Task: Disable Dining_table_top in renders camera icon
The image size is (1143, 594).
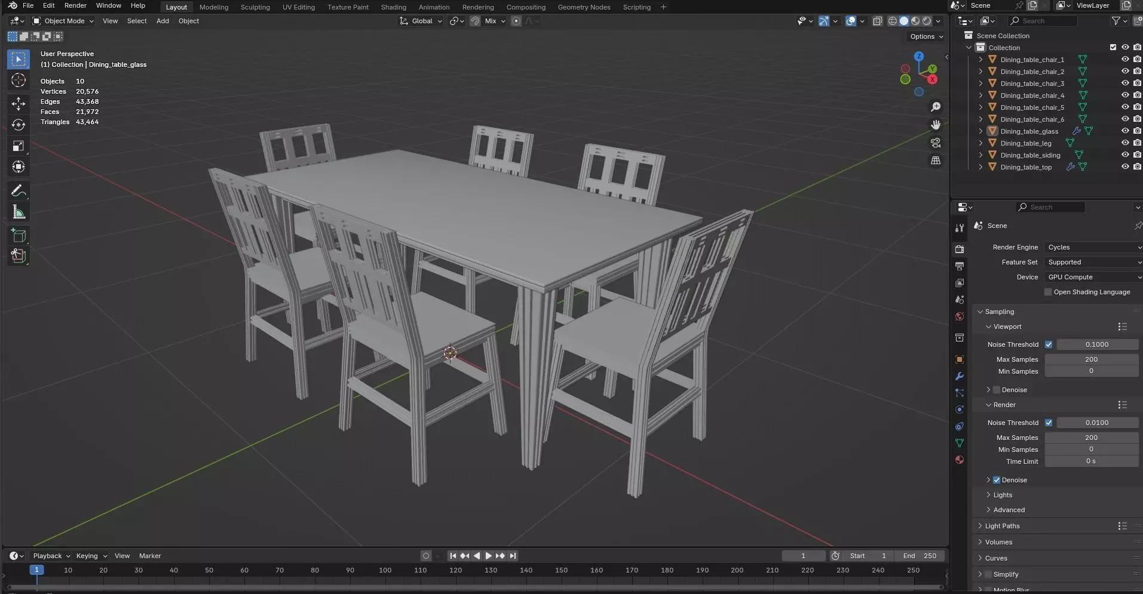Action: click(x=1137, y=167)
